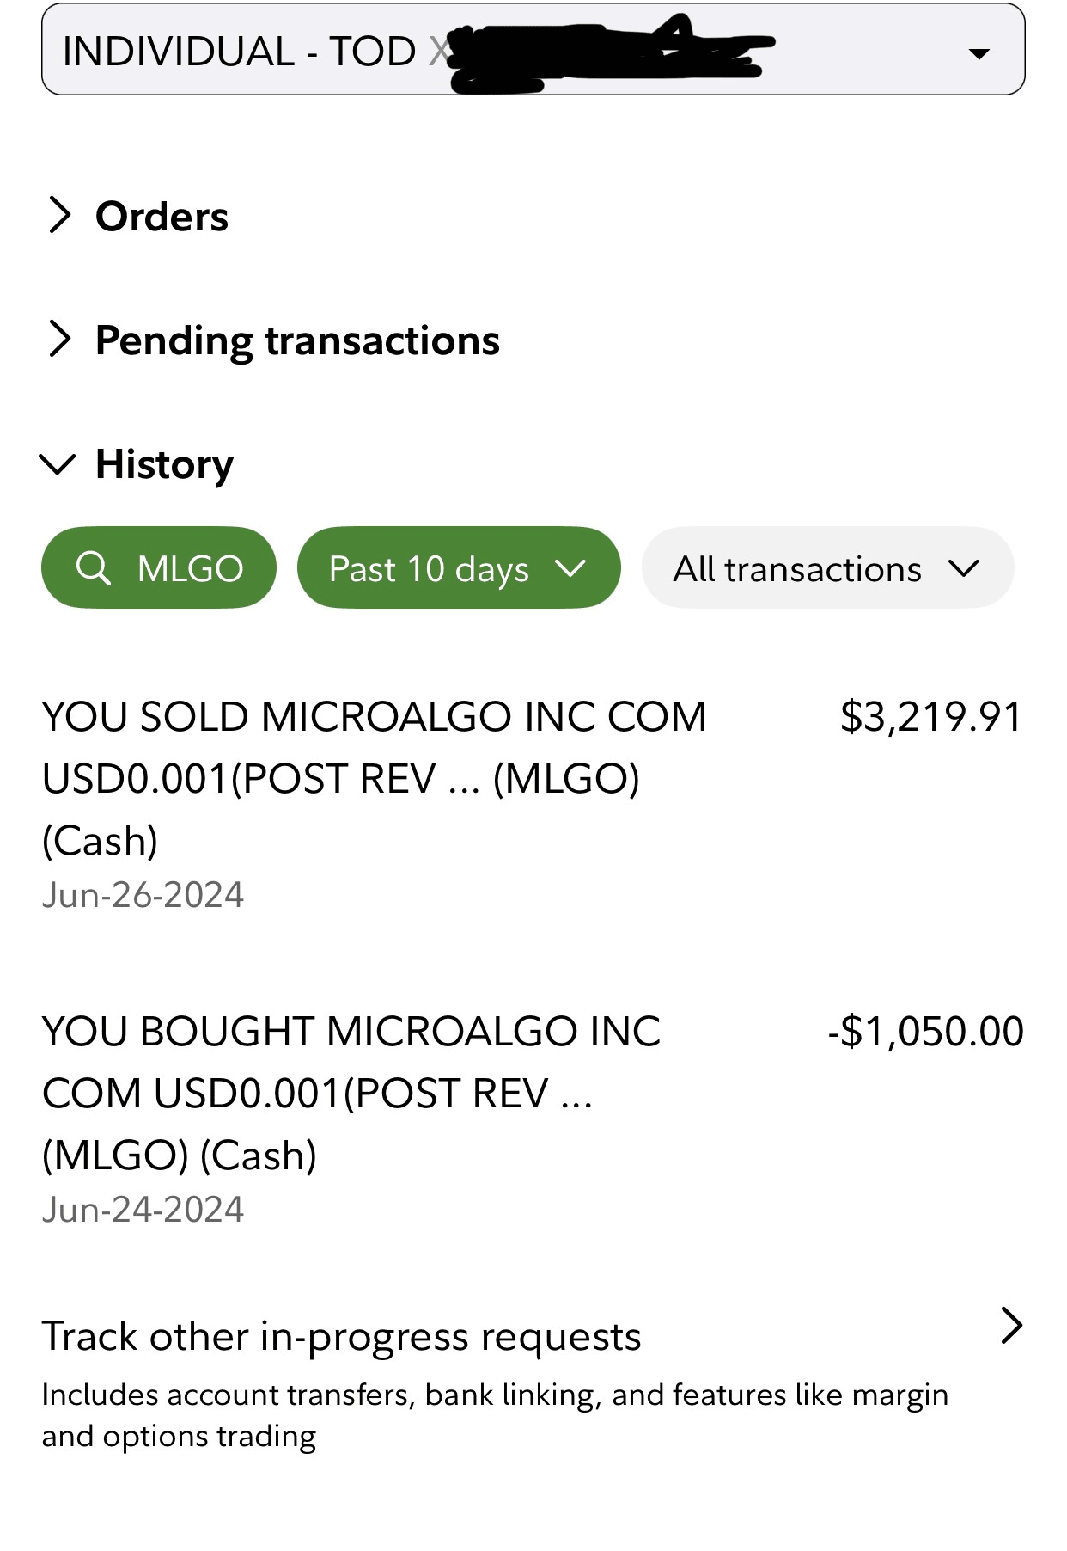Click the Orders heading
This screenshot has width=1067, height=1551.
click(x=162, y=216)
